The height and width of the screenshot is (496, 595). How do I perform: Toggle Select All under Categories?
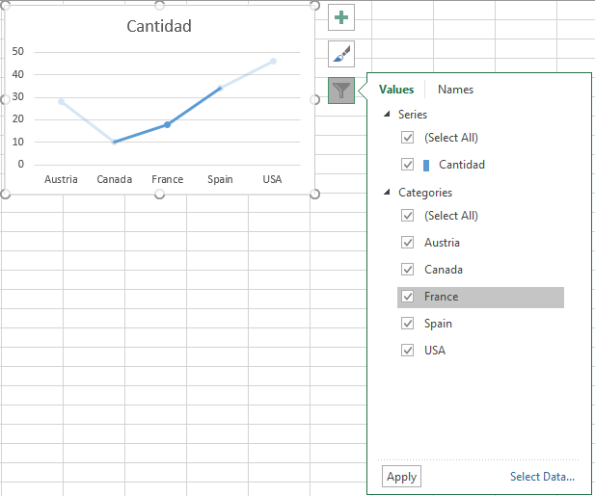pyautogui.click(x=408, y=216)
